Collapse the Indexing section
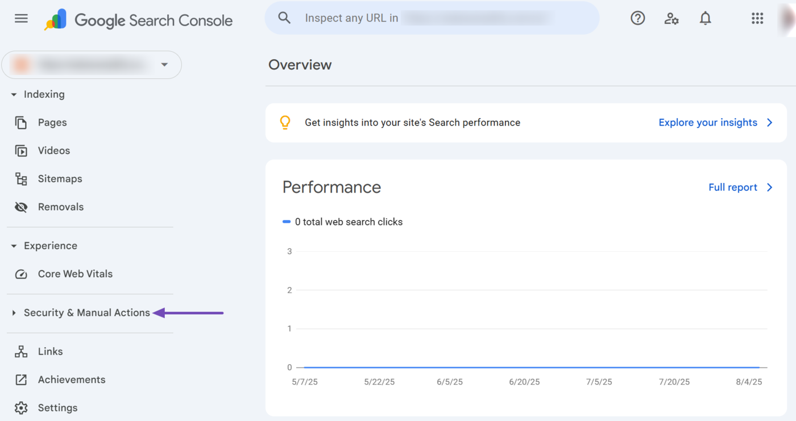Screen dimensions: 796x421 (14, 95)
